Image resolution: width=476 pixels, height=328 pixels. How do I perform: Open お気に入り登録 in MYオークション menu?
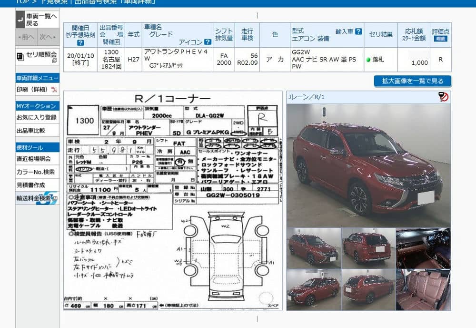[x=37, y=117]
